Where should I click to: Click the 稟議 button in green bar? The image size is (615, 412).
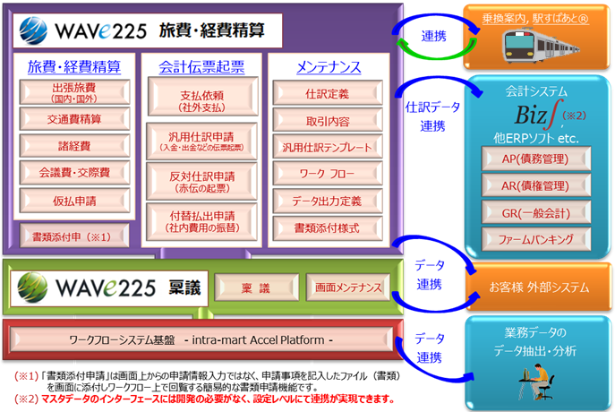(x=257, y=288)
